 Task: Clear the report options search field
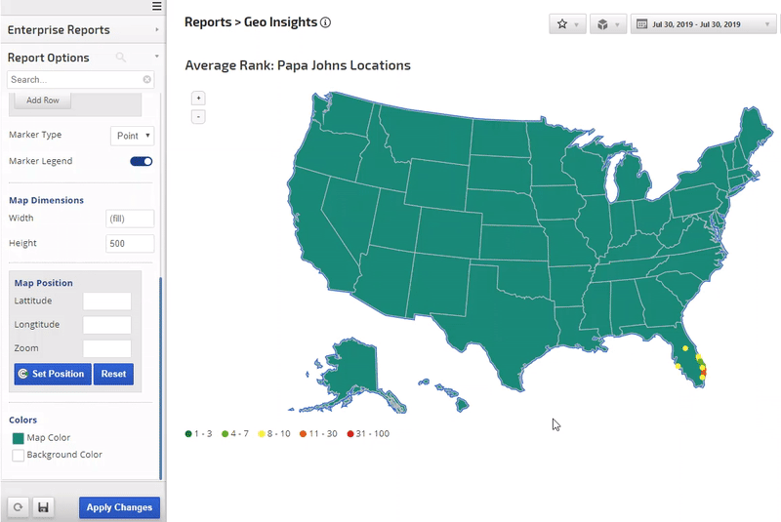pyautogui.click(x=147, y=80)
